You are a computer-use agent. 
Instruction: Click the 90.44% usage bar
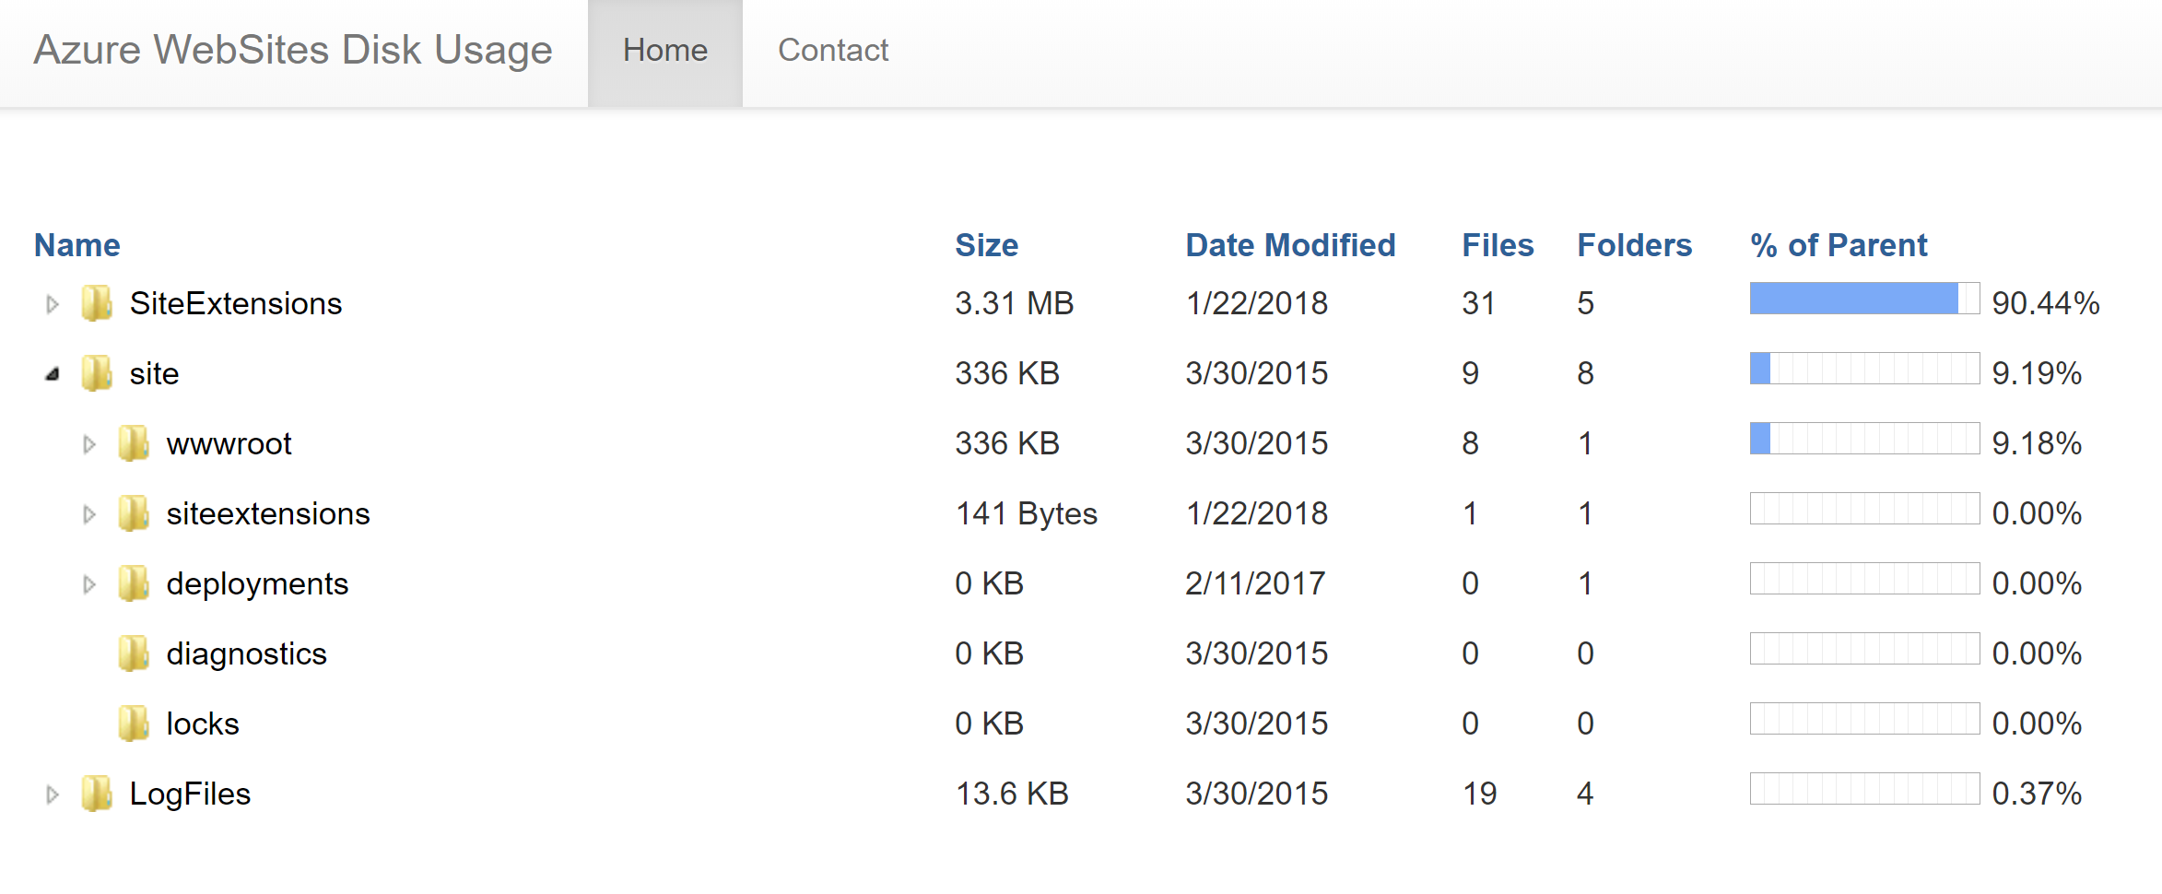click(1864, 299)
